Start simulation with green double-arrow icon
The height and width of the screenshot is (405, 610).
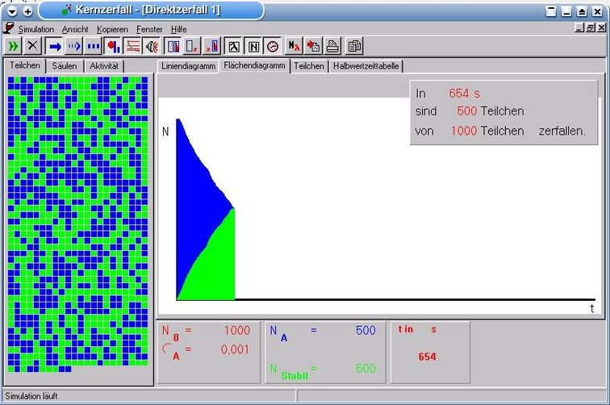pyautogui.click(x=13, y=46)
